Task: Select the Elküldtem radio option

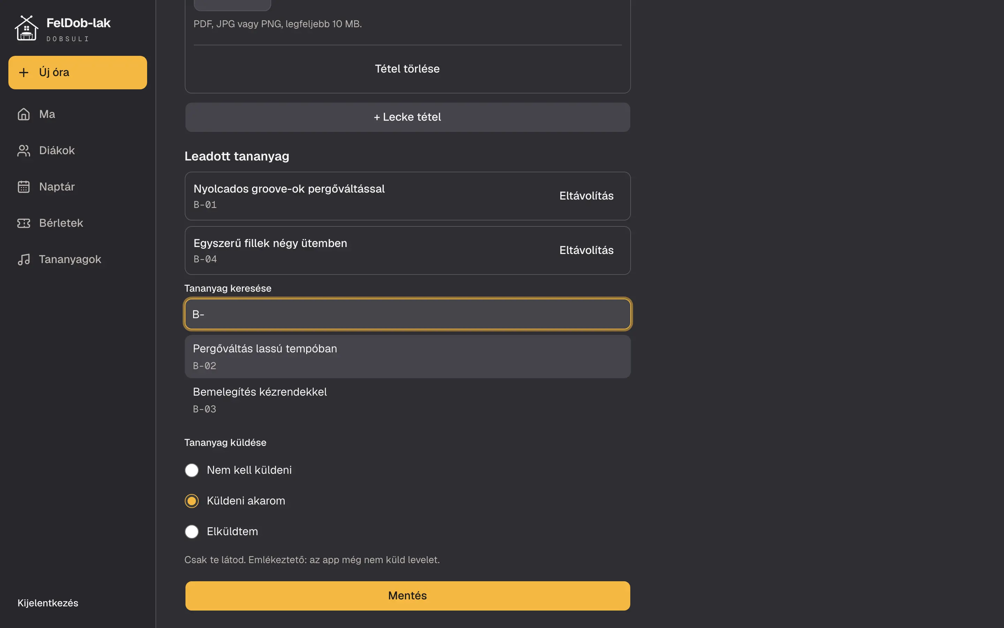Action: coord(192,532)
